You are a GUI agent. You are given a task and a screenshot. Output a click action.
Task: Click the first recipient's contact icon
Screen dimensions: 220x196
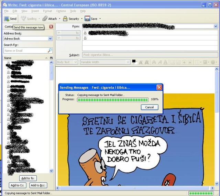85,33
